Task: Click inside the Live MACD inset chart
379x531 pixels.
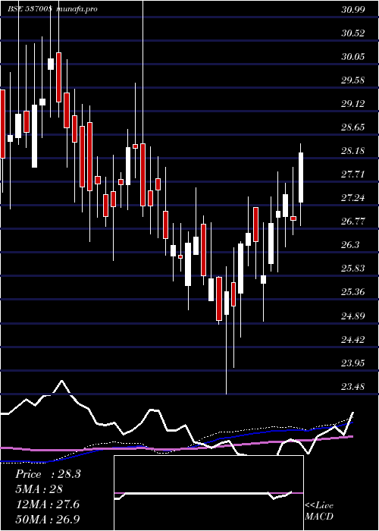Action: pos(208,493)
